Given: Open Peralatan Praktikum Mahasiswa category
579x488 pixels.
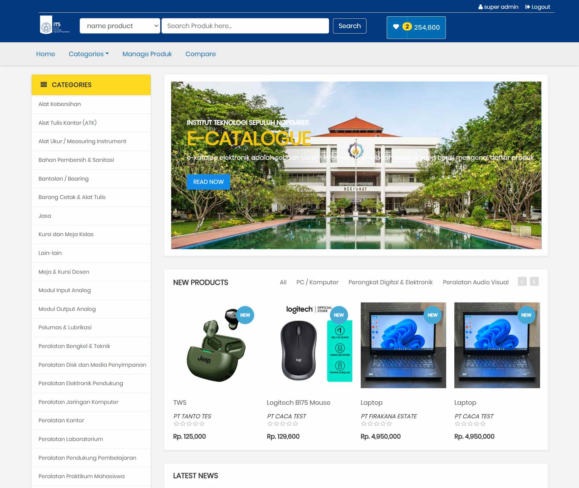Looking at the screenshot, I should [91, 476].
